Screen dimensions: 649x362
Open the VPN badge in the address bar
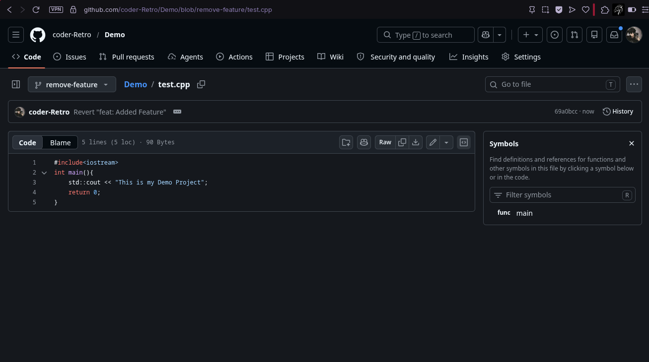56,9
